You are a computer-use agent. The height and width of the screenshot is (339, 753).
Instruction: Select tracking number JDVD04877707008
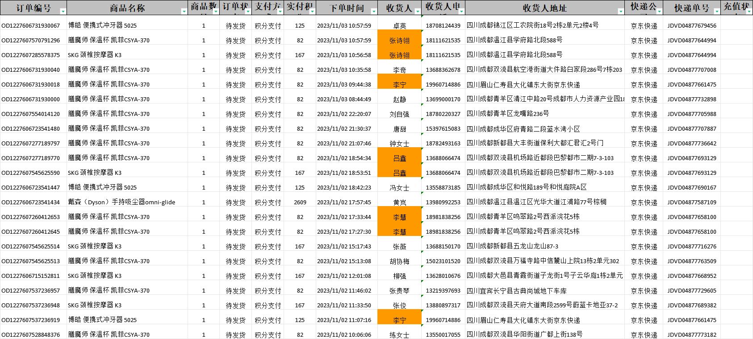[692, 70]
